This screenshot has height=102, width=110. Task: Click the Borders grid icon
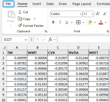(78, 22)
